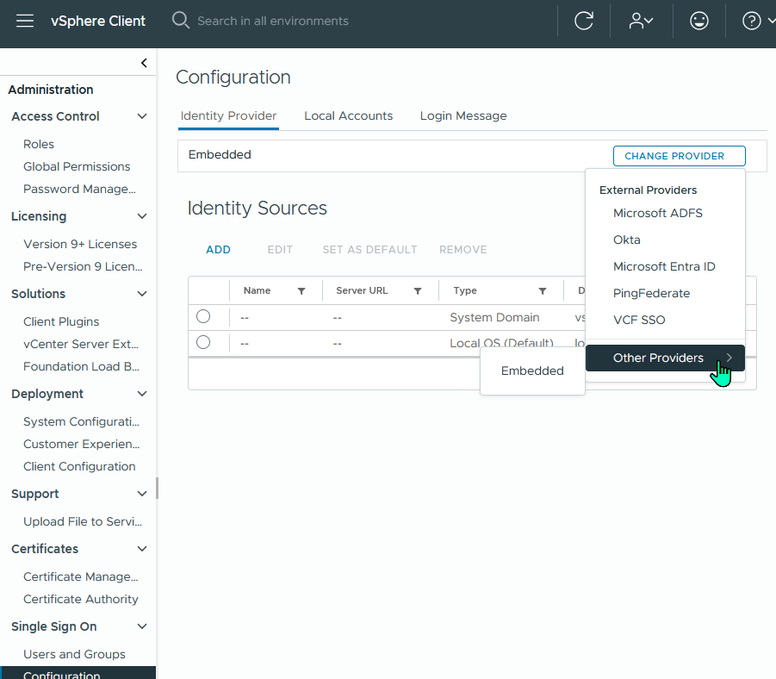Collapse the Access Control section
This screenshot has height=679, width=776.
pos(142,116)
